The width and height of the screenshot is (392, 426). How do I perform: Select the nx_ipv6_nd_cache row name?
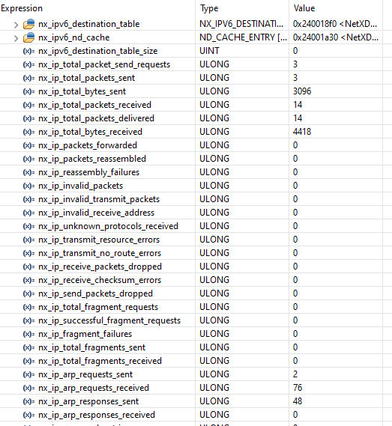[74, 37]
